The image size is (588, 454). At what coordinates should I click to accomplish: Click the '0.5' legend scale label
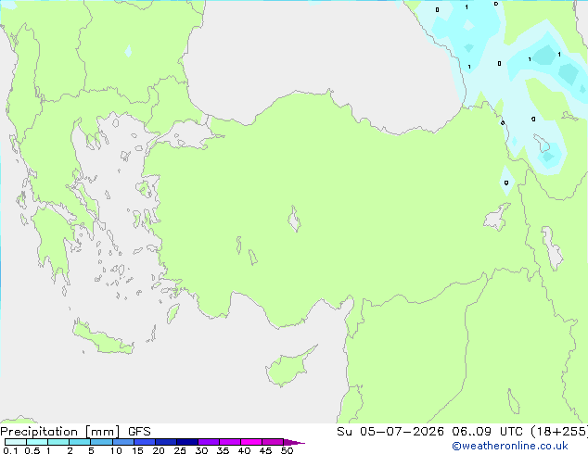pyautogui.click(x=32, y=450)
